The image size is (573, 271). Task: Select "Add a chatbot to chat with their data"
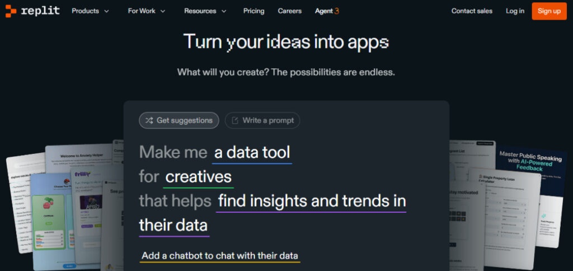pos(220,256)
